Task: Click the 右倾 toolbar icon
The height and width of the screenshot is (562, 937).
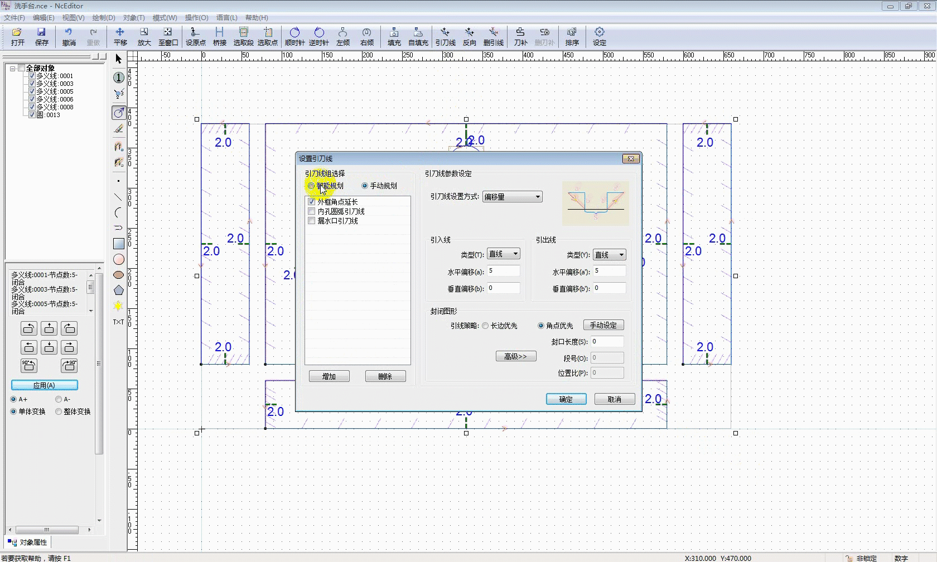Action: pyautogui.click(x=366, y=37)
